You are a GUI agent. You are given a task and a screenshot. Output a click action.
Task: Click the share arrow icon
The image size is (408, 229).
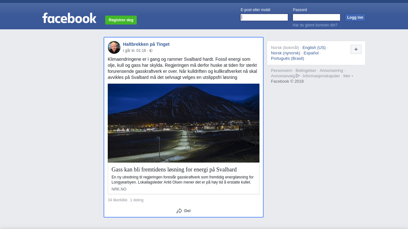179,211
